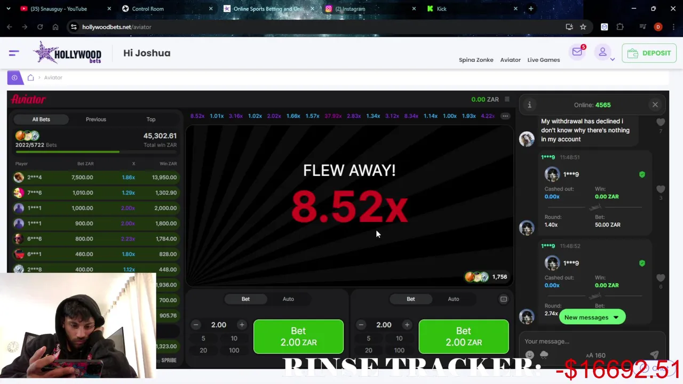Image resolution: width=683 pixels, height=384 pixels.
Task: Like the 11:48:51 shared bet message
Action: click(x=661, y=189)
